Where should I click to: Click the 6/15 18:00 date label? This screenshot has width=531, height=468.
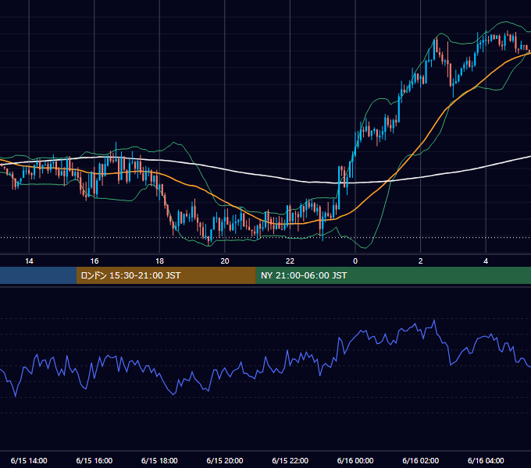click(159, 460)
